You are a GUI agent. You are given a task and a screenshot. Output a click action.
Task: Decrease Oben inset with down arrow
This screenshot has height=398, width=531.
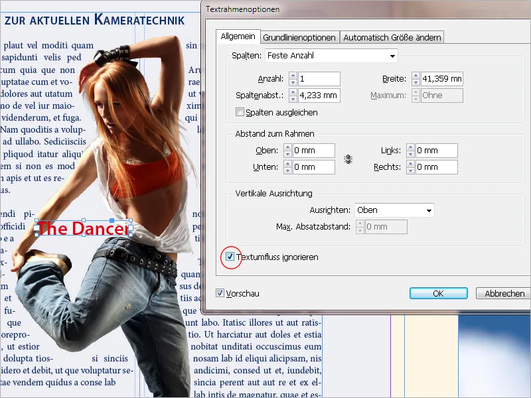[288, 154]
